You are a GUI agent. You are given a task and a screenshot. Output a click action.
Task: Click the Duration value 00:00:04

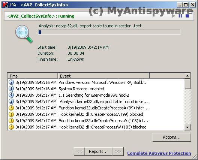click(76, 53)
